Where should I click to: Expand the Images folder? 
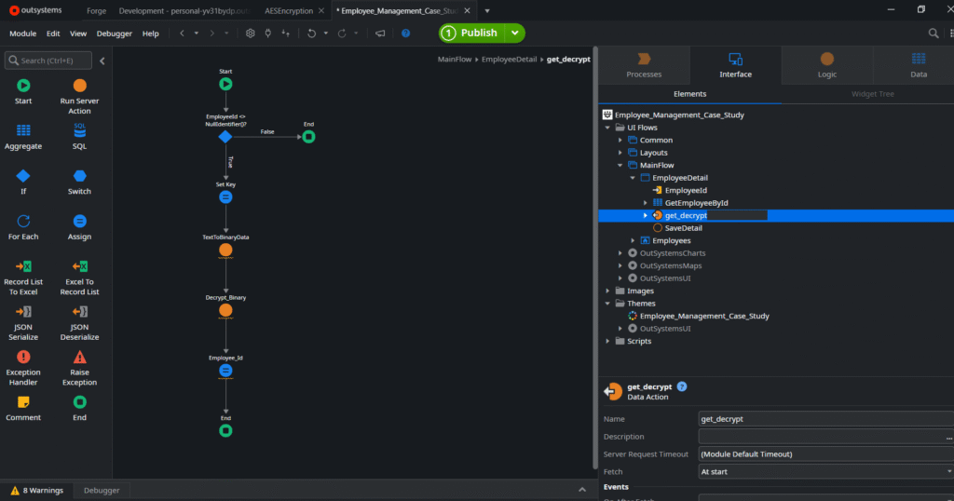tap(607, 291)
